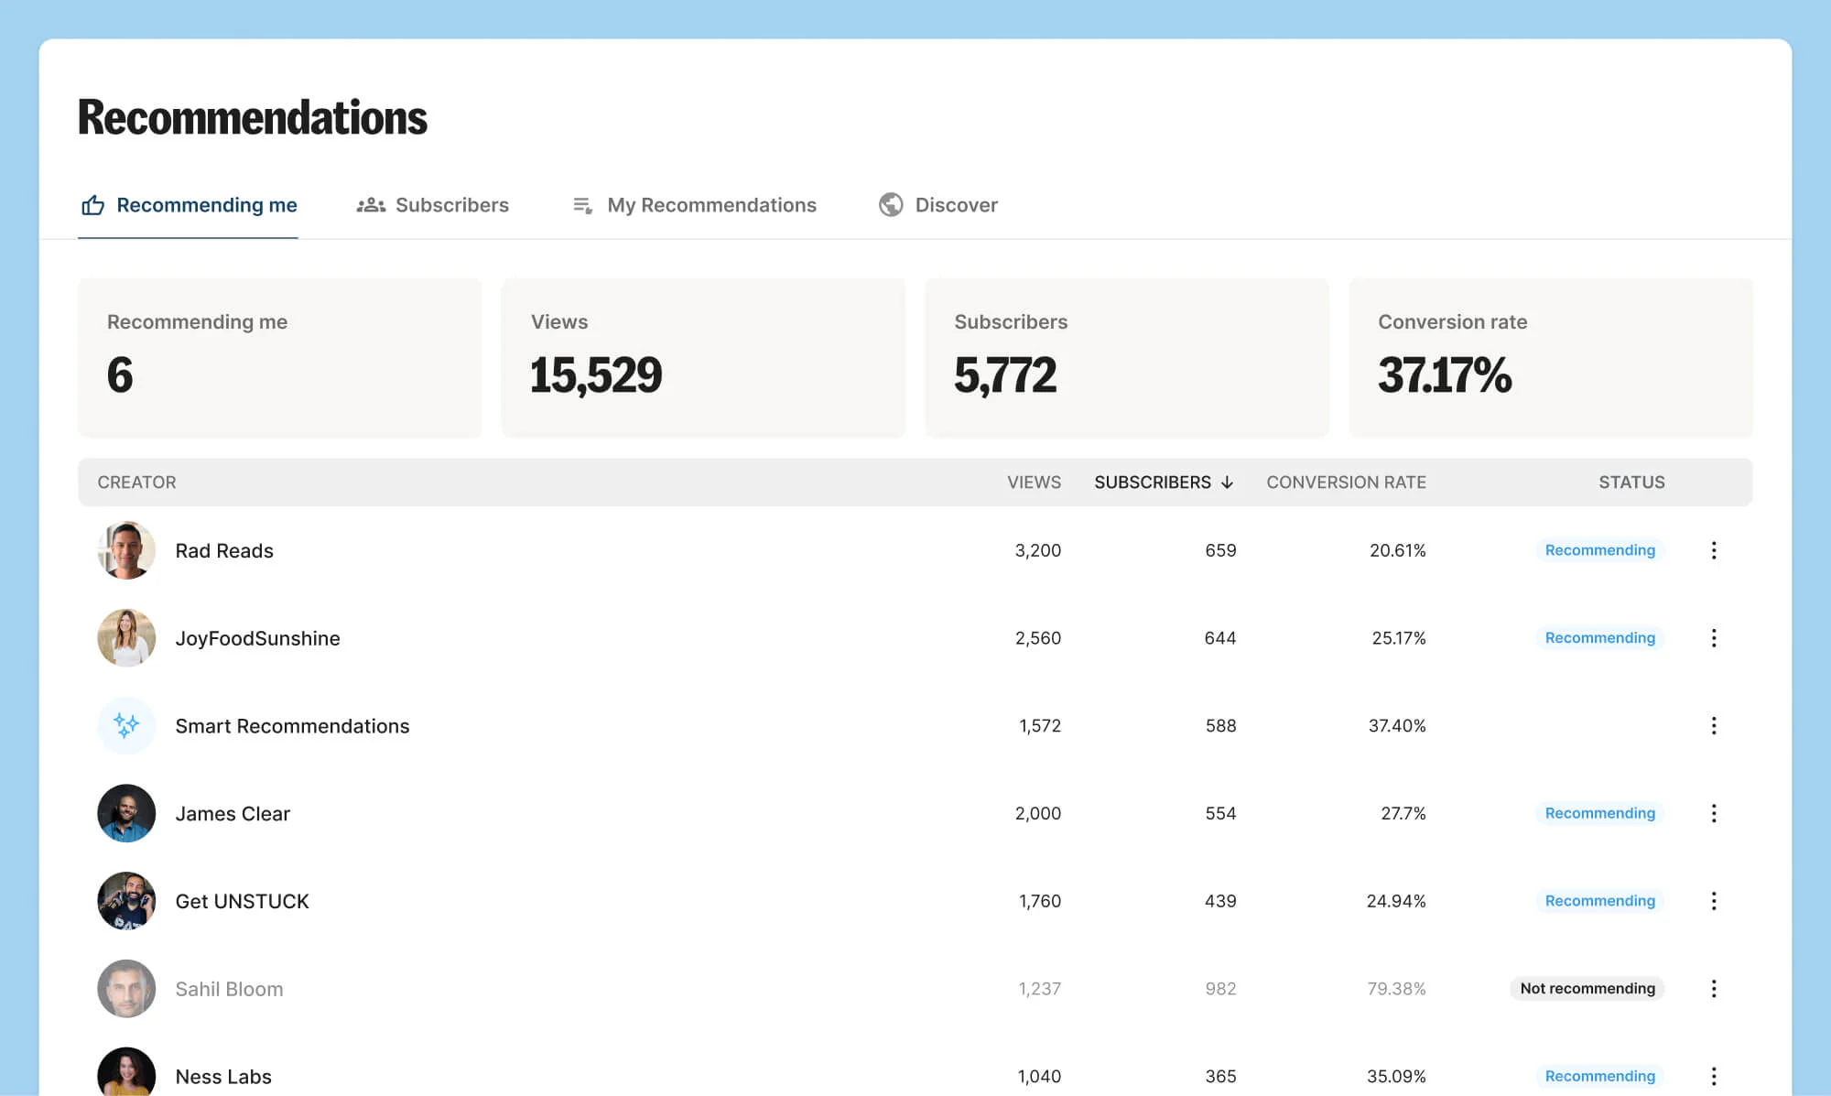Image resolution: width=1831 pixels, height=1096 pixels.
Task: Open the James Clear creator link
Action: pos(233,814)
